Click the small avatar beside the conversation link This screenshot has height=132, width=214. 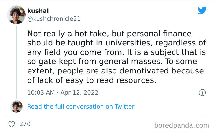(x=16, y=106)
